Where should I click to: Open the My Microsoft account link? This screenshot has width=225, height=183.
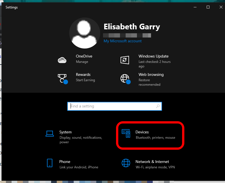pos(123,41)
